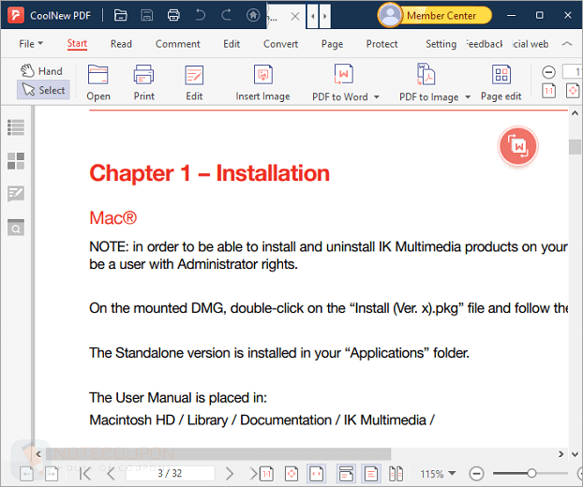The width and height of the screenshot is (583, 487).
Task: Click the Open button in ribbon
Action: tap(98, 82)
